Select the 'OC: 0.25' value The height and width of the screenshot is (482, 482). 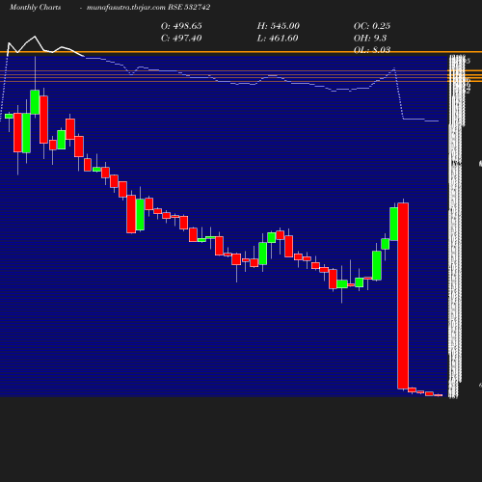click(372, 26)
